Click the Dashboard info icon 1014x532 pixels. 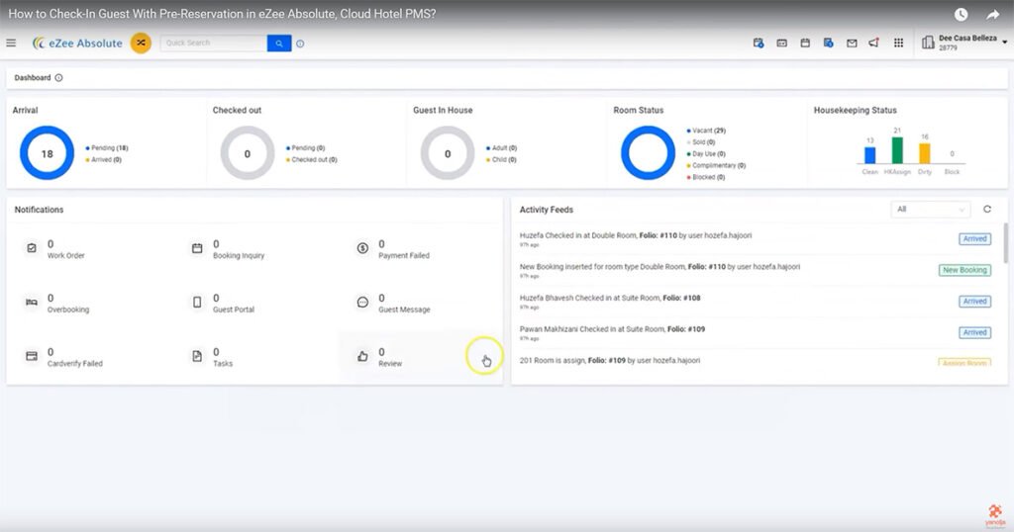tap(58, 77)
